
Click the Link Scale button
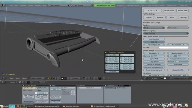112,72
